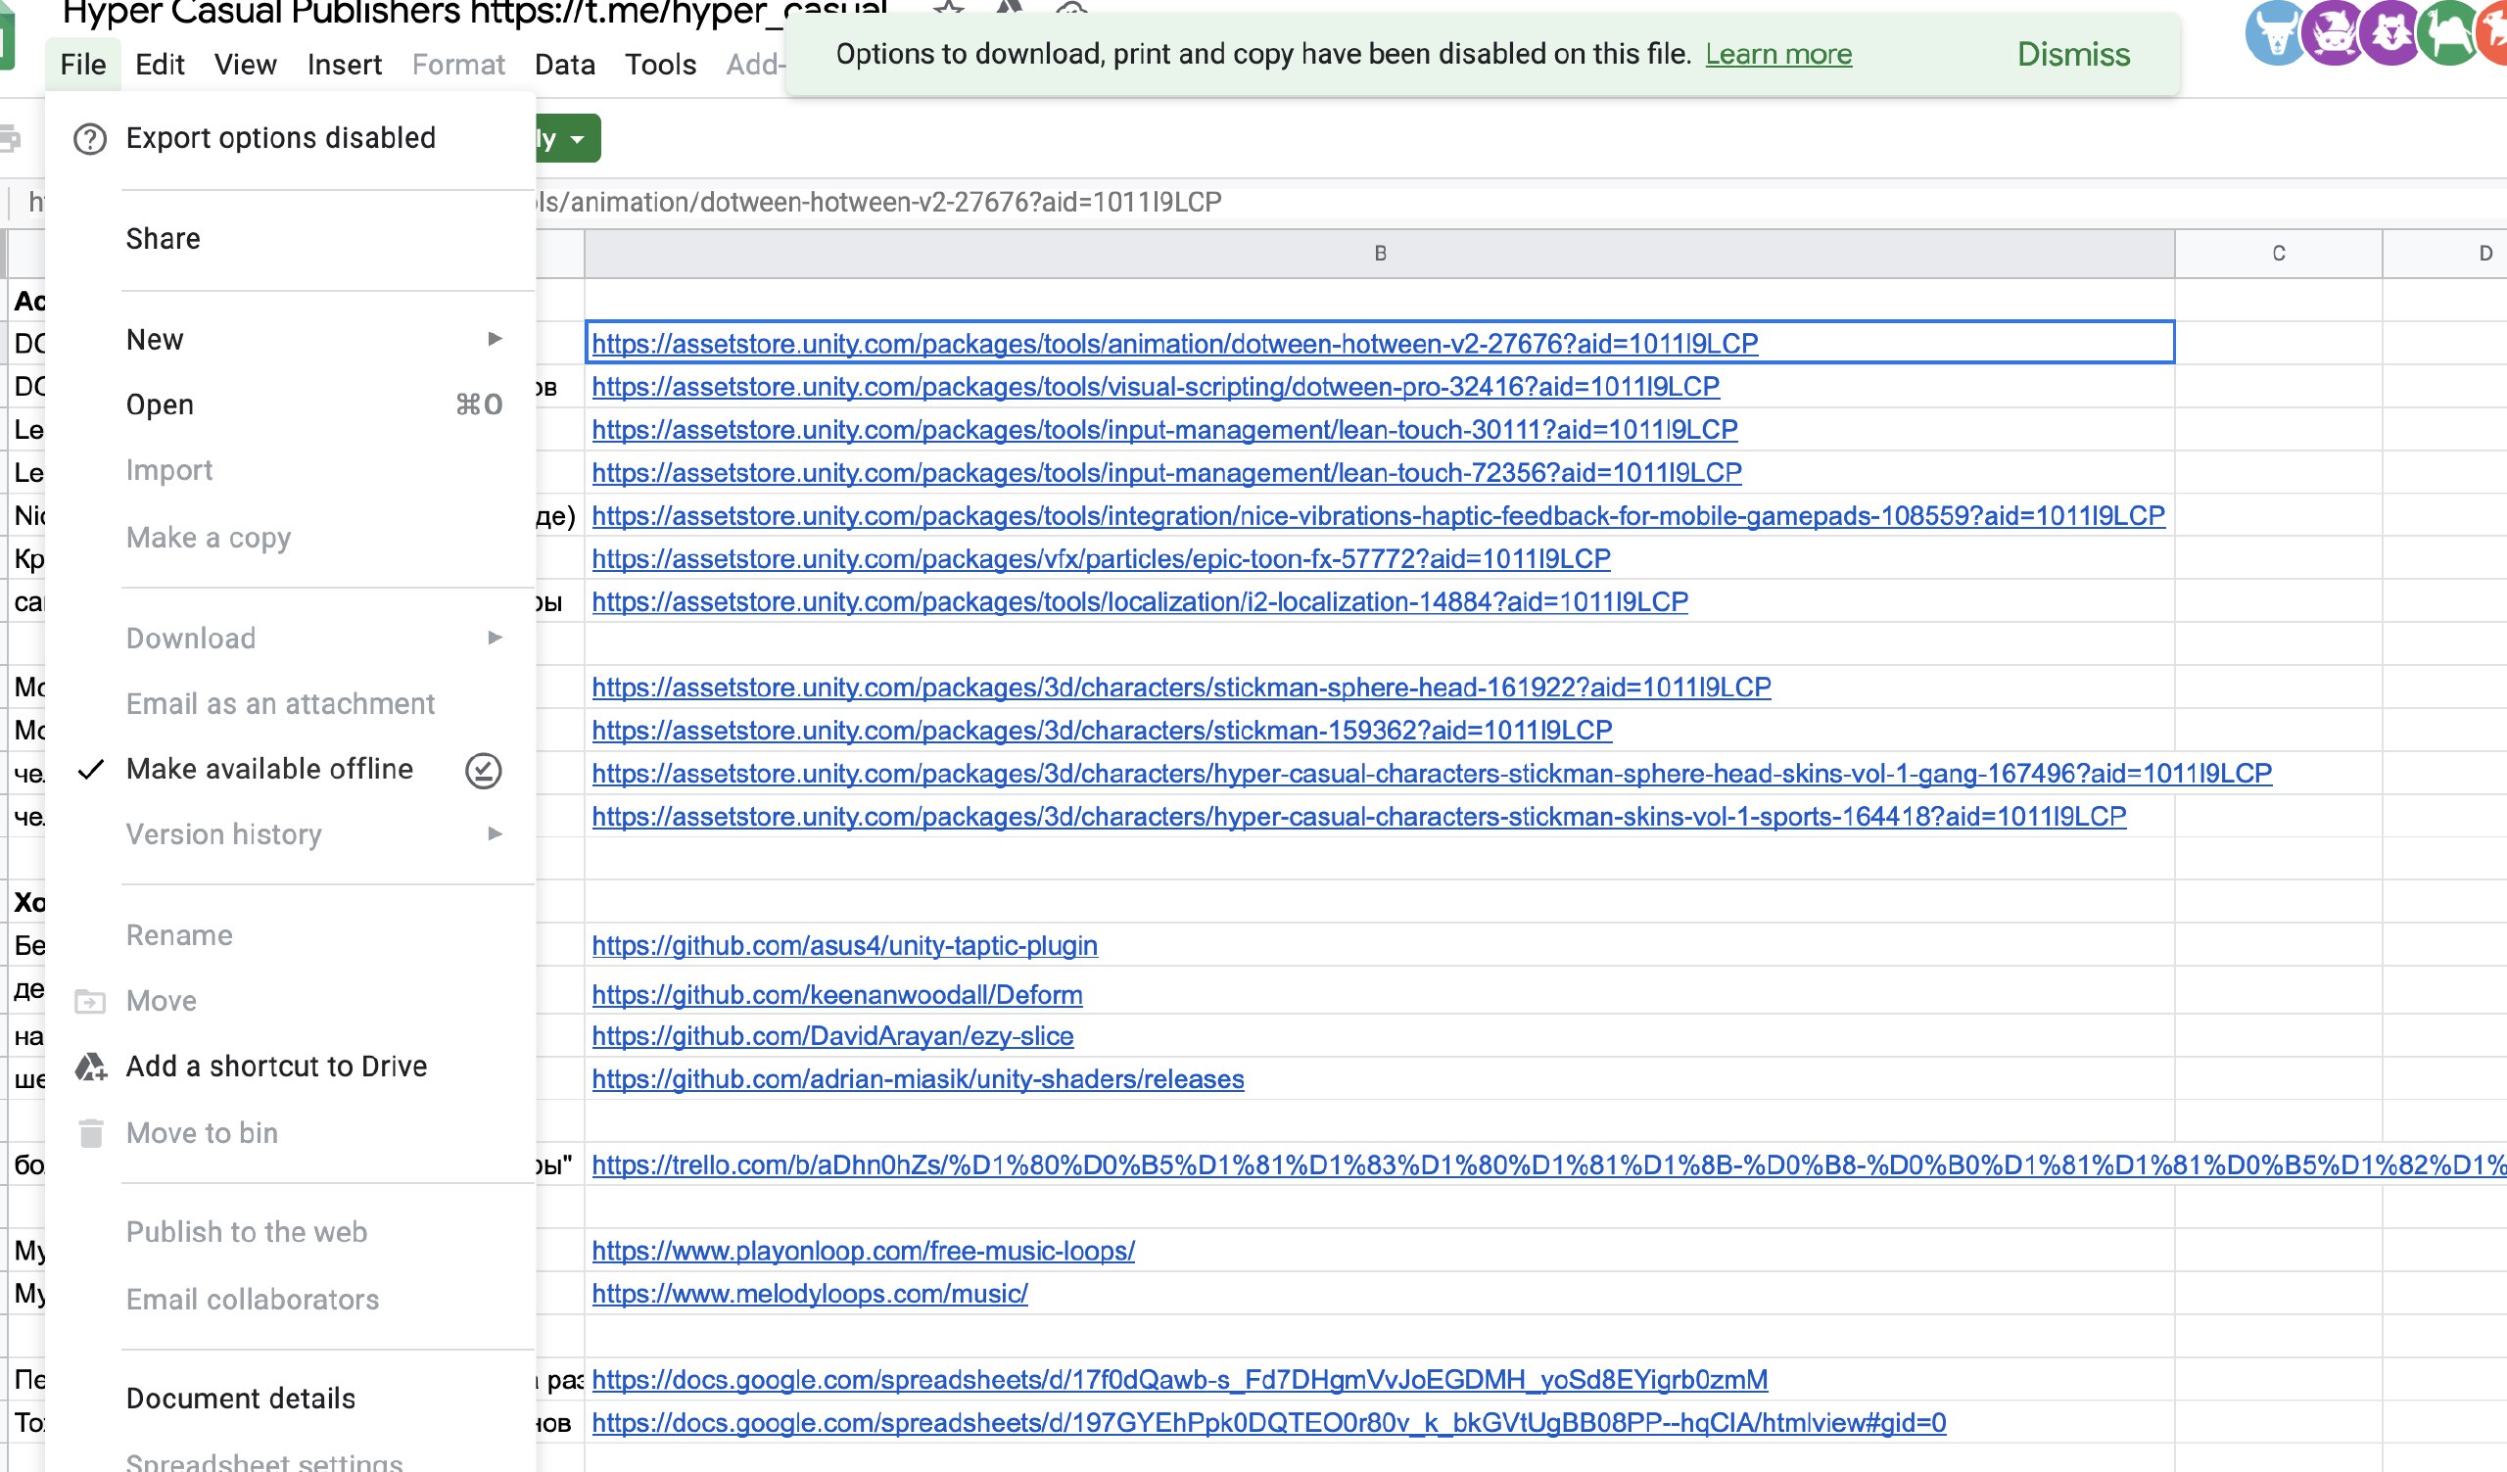Select column C header

pyautogui.click(x=2278, y=254)
